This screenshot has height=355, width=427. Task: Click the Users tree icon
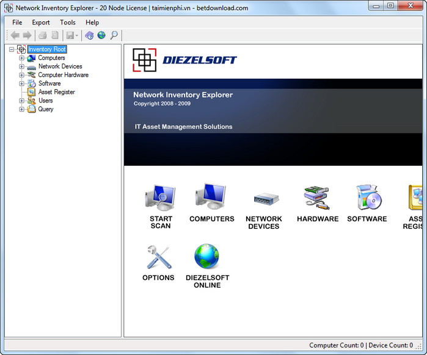click(32, 101)
